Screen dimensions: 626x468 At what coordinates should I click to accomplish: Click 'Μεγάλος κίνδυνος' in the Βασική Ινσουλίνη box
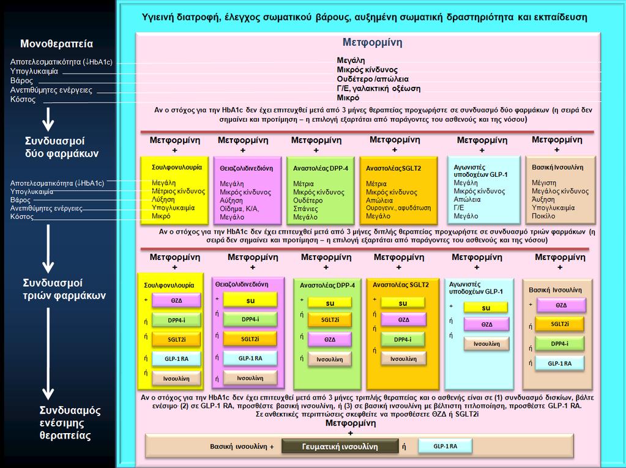[x=560, y=191]
